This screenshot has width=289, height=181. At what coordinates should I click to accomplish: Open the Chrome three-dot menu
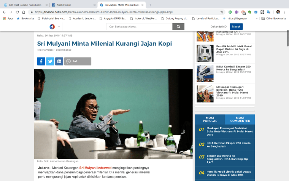284,12
